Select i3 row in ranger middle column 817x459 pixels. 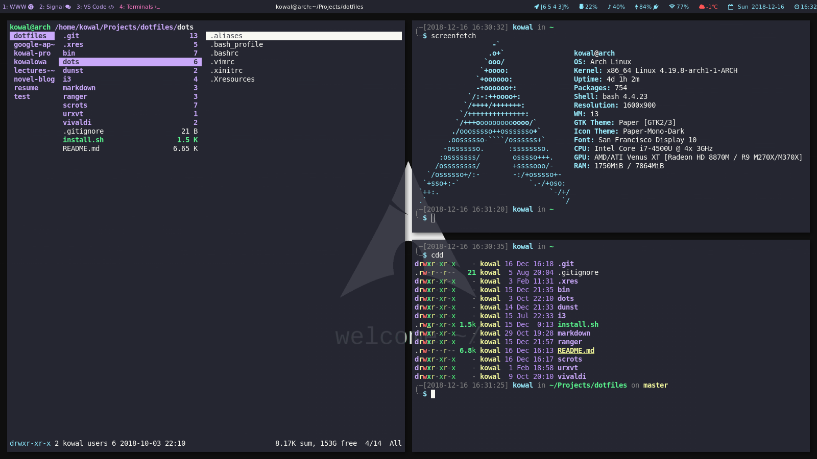130,79
